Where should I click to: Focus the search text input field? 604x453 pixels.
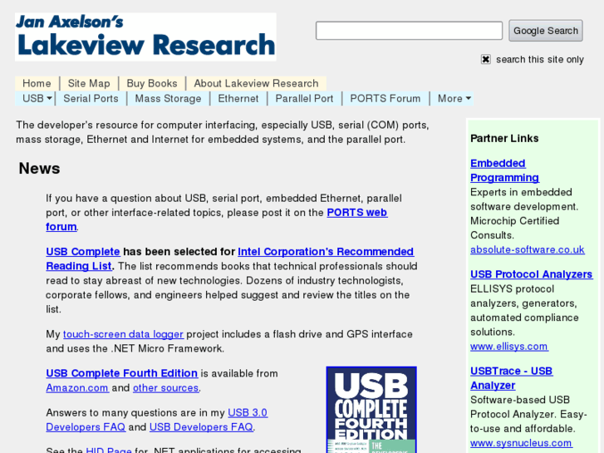tap(409, 31)
